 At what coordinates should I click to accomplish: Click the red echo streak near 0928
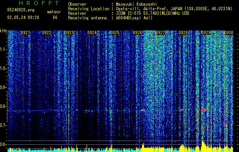click(182, 110)
